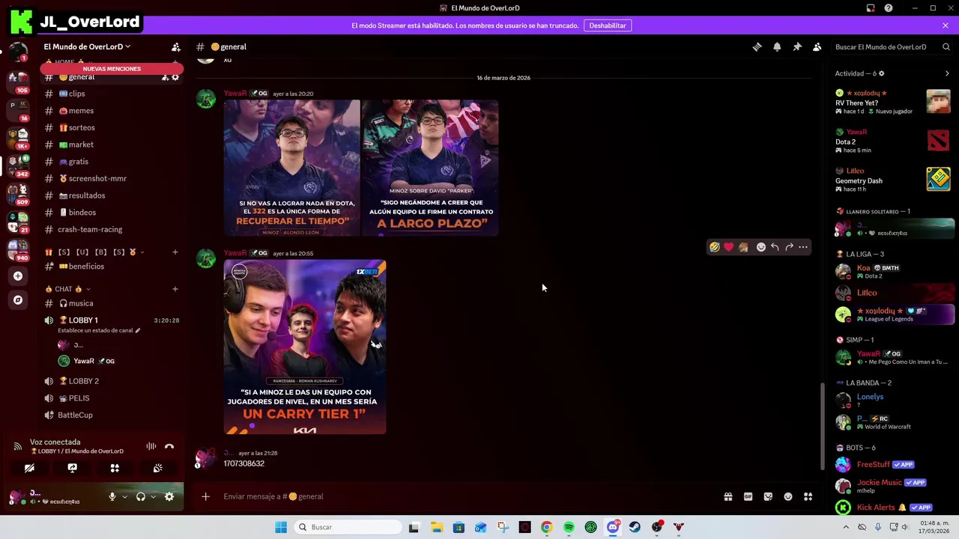Open general channel settings gear
Screen dimensions: 959x539
(175, 77)
